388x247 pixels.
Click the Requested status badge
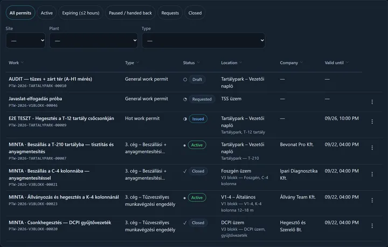click(202, 100)
